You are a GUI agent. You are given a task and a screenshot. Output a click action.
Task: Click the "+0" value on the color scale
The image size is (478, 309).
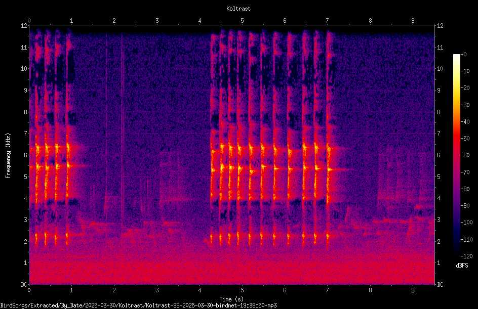[464, 55]
